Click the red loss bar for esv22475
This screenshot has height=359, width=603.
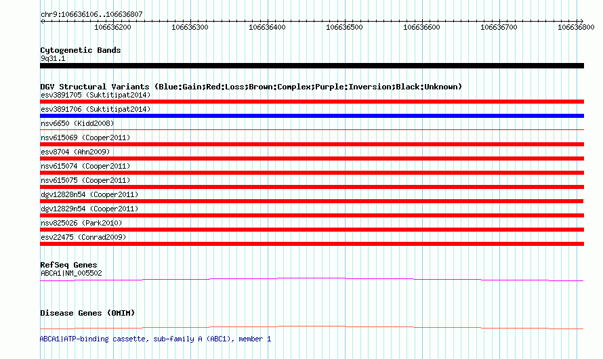[312, 244]
